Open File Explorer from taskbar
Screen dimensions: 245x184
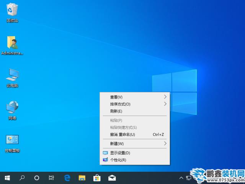[x=82, y=178]
